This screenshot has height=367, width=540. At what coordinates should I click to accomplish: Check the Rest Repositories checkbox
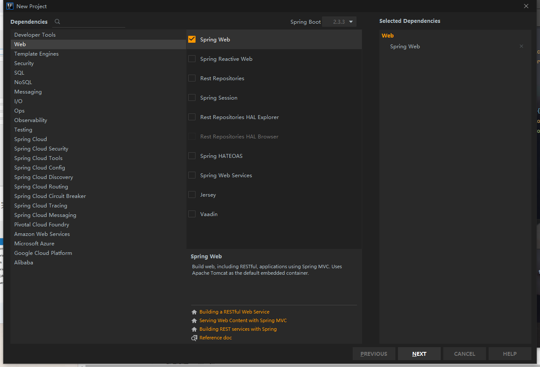(x=192, y=78)
